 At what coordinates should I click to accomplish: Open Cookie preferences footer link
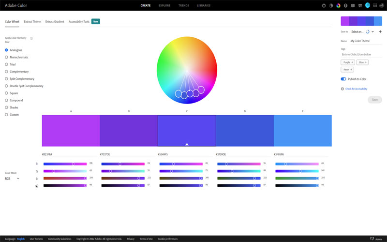[x=167, y=239]
